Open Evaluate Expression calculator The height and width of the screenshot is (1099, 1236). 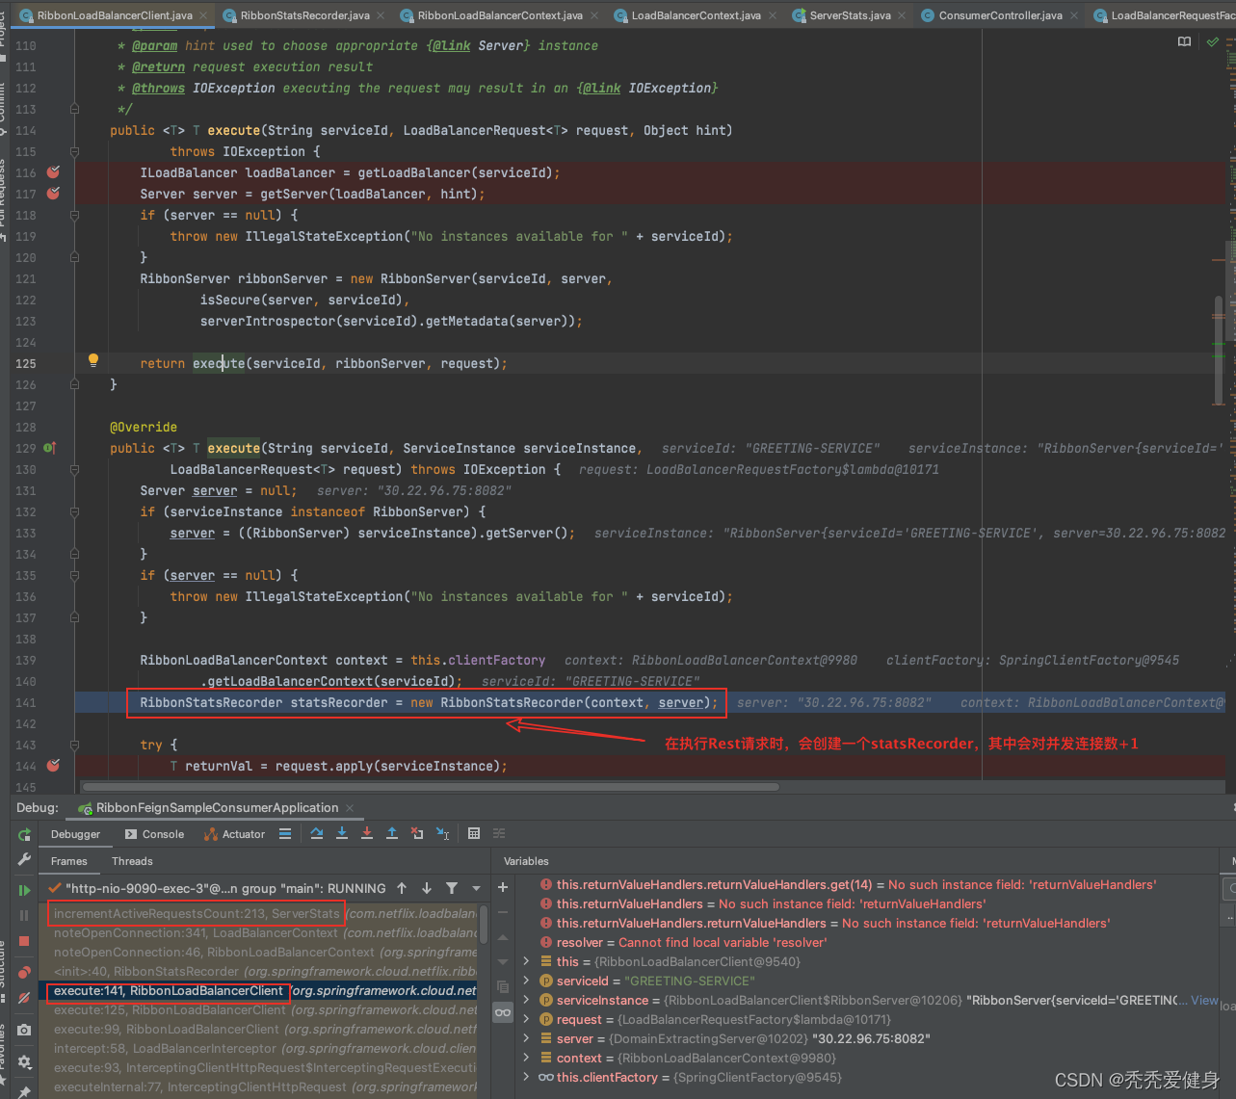[x=474, y=833]
